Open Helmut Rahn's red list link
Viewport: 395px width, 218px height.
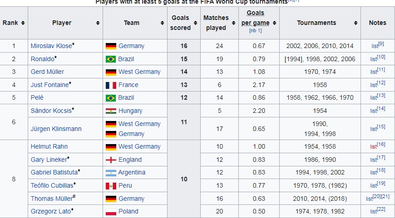pyautogui.click(x=373, y=147)
